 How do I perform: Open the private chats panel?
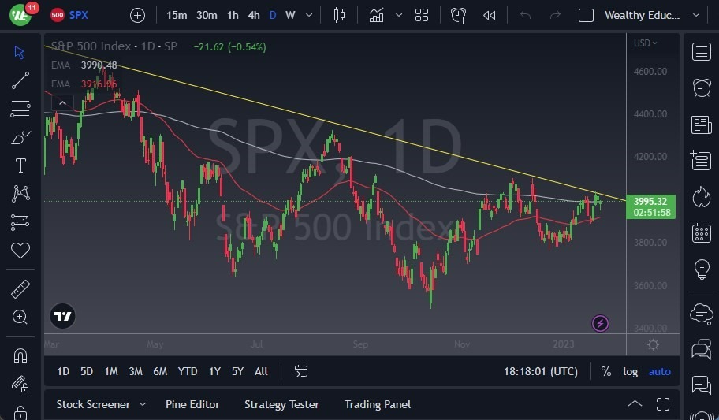point(702,349)
